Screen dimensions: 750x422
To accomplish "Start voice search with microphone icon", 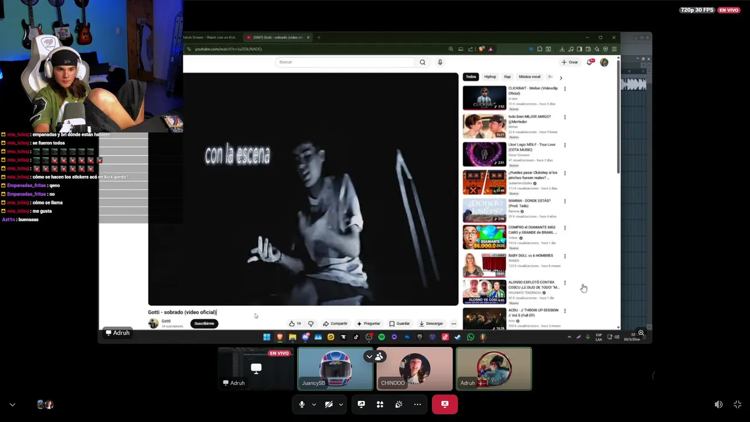I will 440,62.
